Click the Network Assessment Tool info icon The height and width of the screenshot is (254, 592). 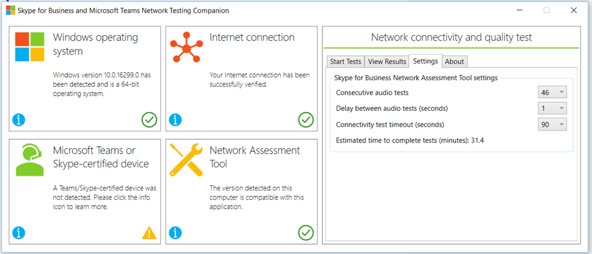click(x=176, y=233)
